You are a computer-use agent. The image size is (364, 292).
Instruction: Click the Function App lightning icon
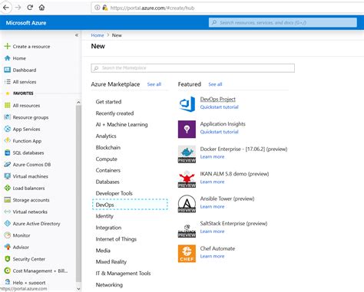8,140
